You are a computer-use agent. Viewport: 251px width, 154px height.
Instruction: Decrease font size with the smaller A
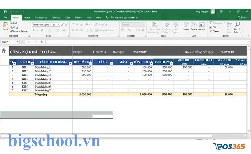tap(66, 24)
